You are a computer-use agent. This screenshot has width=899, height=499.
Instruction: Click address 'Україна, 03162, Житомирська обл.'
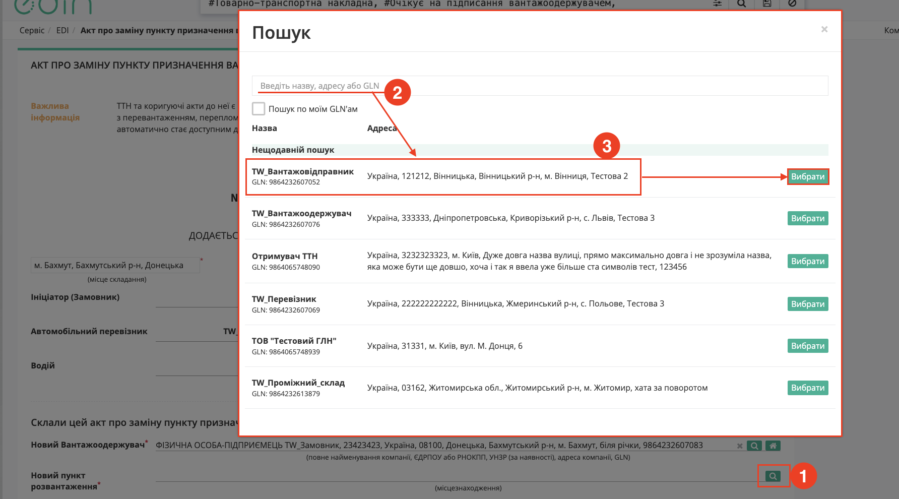[x=538, y=388]
